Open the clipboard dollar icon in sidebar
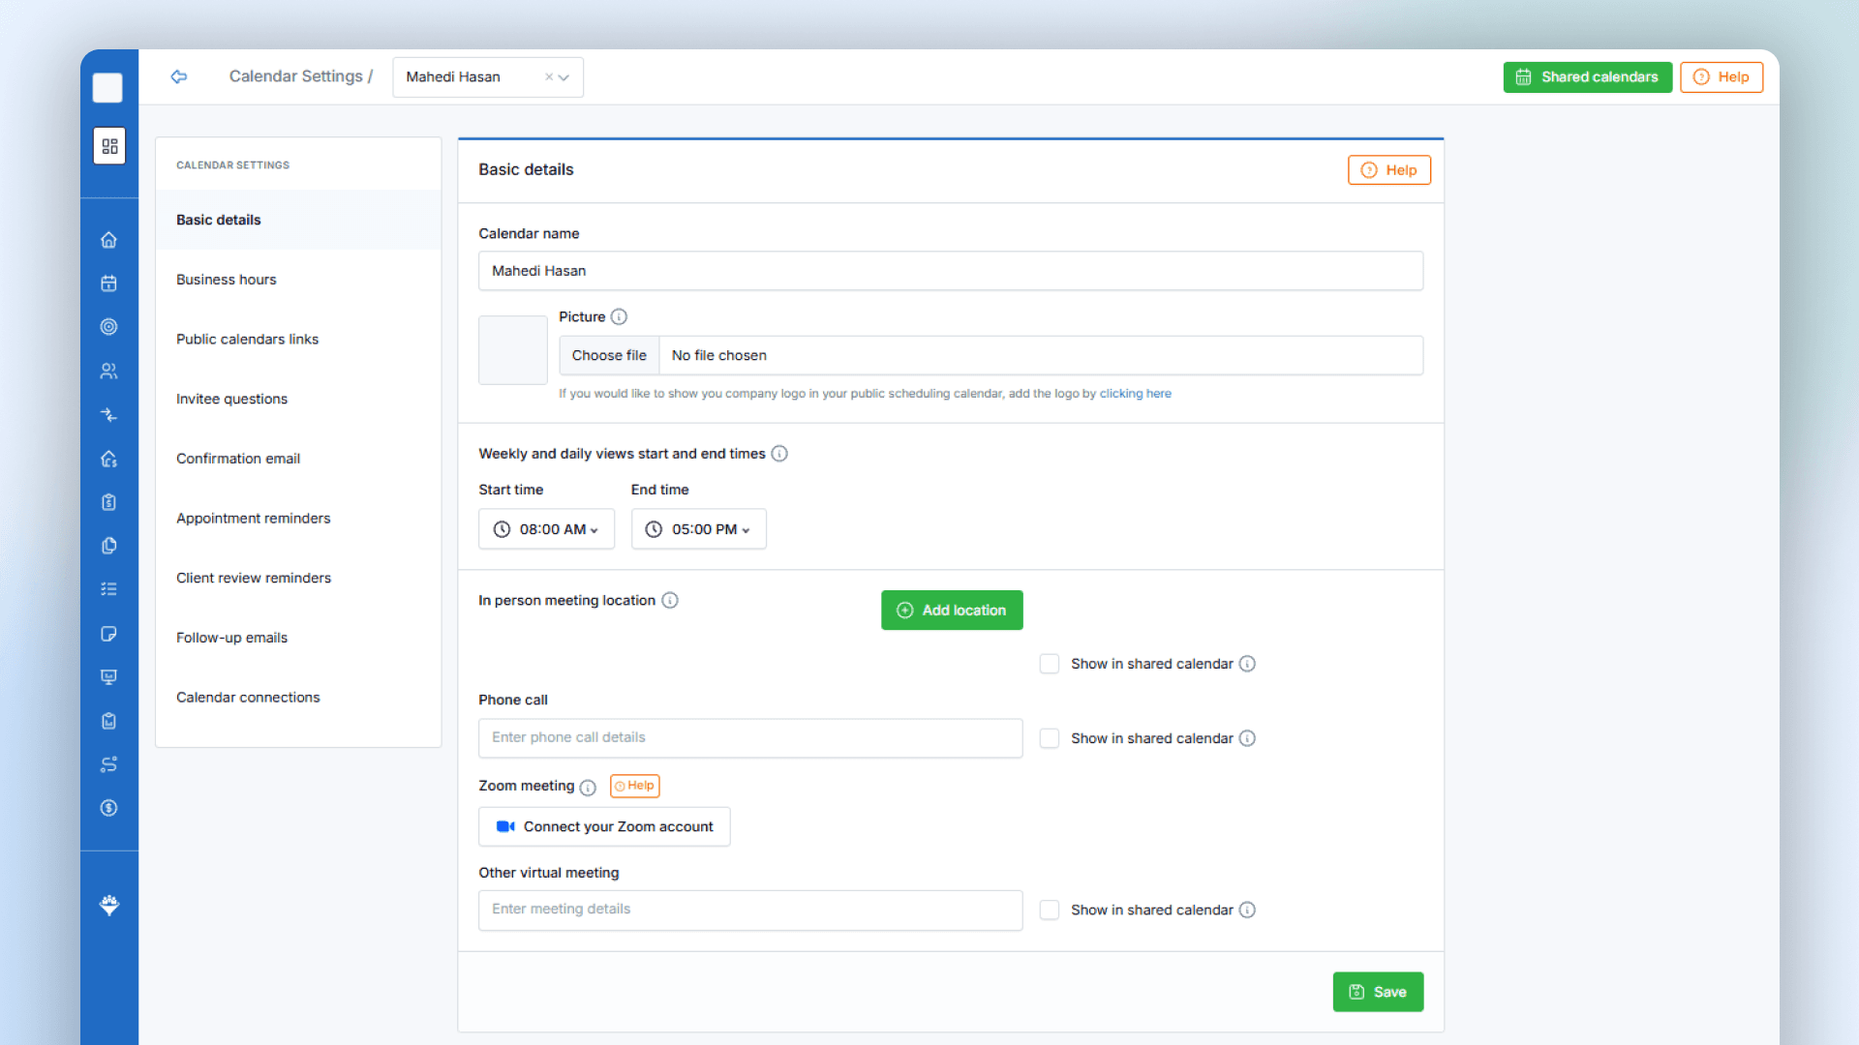 coord(109,502)
